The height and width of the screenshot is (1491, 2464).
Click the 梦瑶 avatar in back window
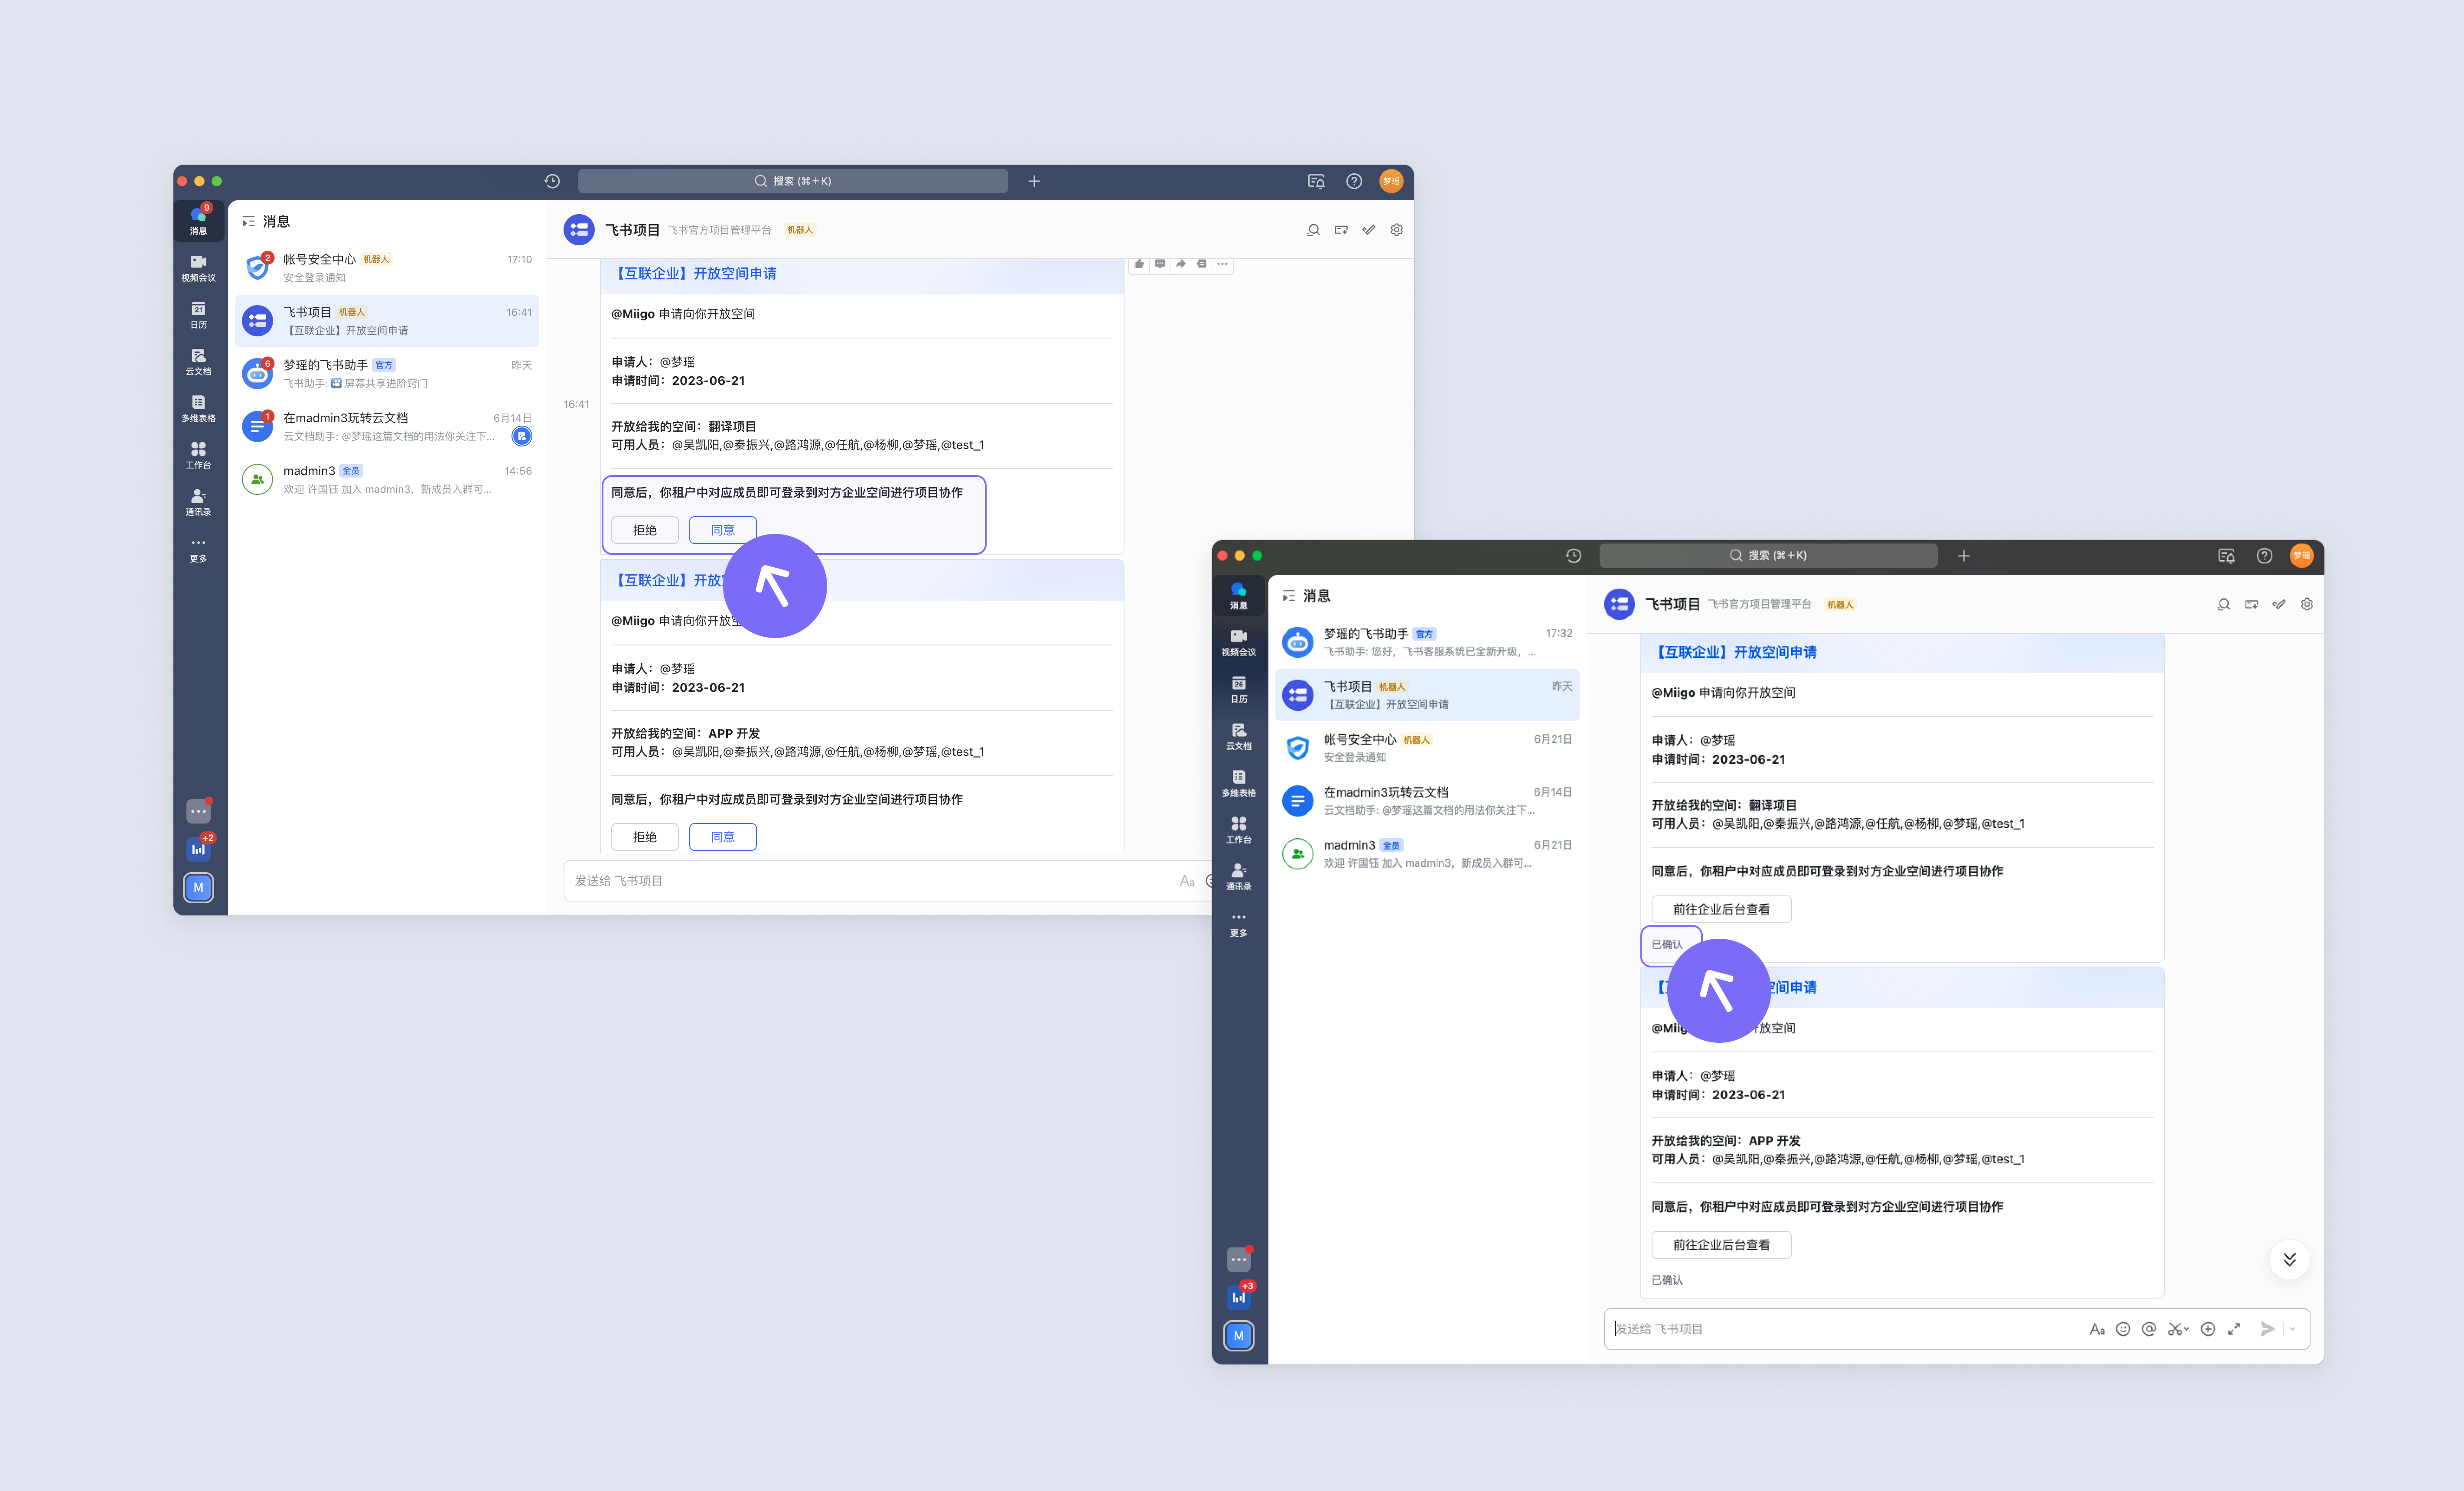coord(1391,181)
